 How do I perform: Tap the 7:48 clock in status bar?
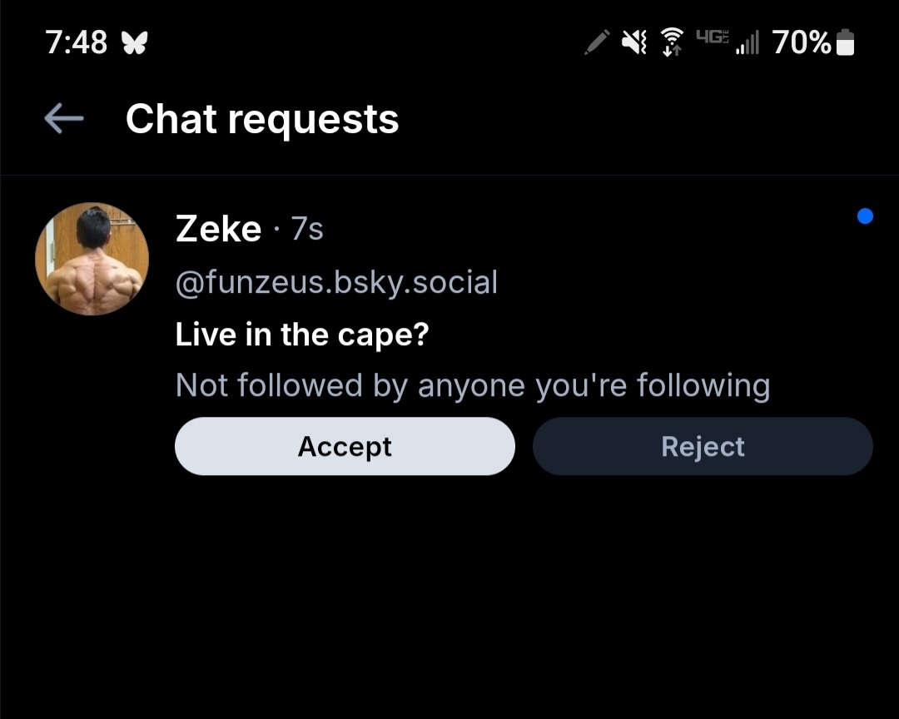coord(77,42)
